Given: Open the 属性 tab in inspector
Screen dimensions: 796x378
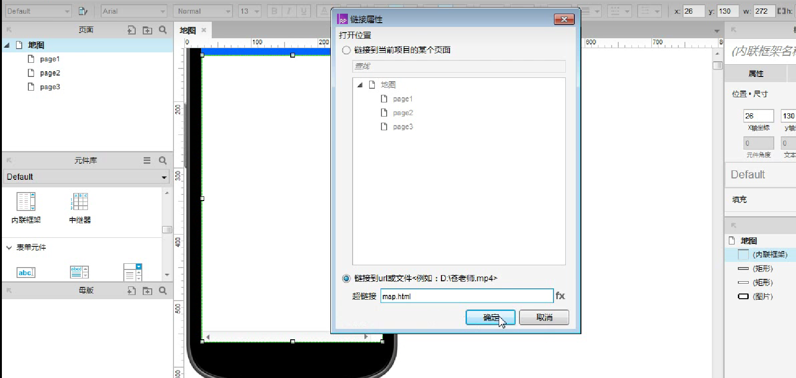Looking at the screenshot, I should coord(756,74).
